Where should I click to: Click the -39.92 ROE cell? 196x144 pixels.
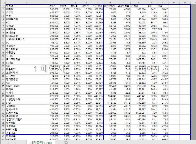(x=163, y=76)
